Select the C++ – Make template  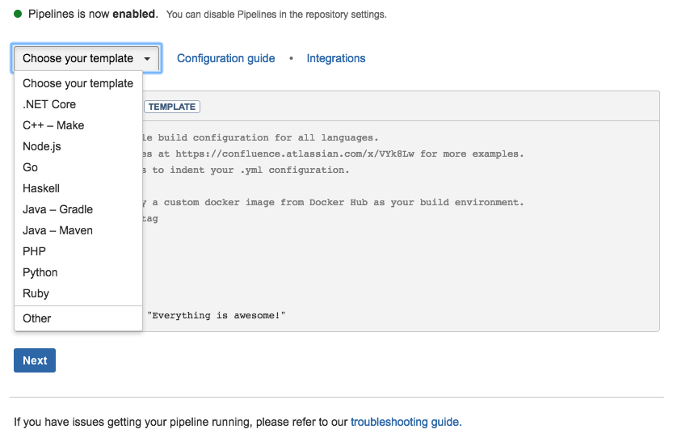[x=78, y=125]
